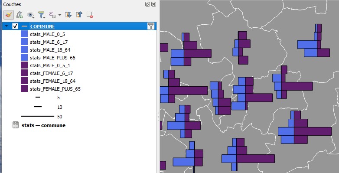This screenshot has width=339, height=173.
Task: Select legend entry stats_MALE_0_5
Action: (x=47, y=34)
